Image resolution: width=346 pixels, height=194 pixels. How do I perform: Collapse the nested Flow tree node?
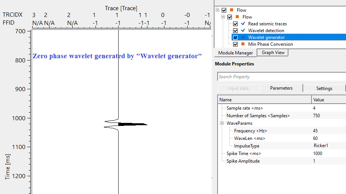coord(224,17)
